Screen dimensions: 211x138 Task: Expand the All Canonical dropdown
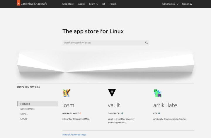170,4
